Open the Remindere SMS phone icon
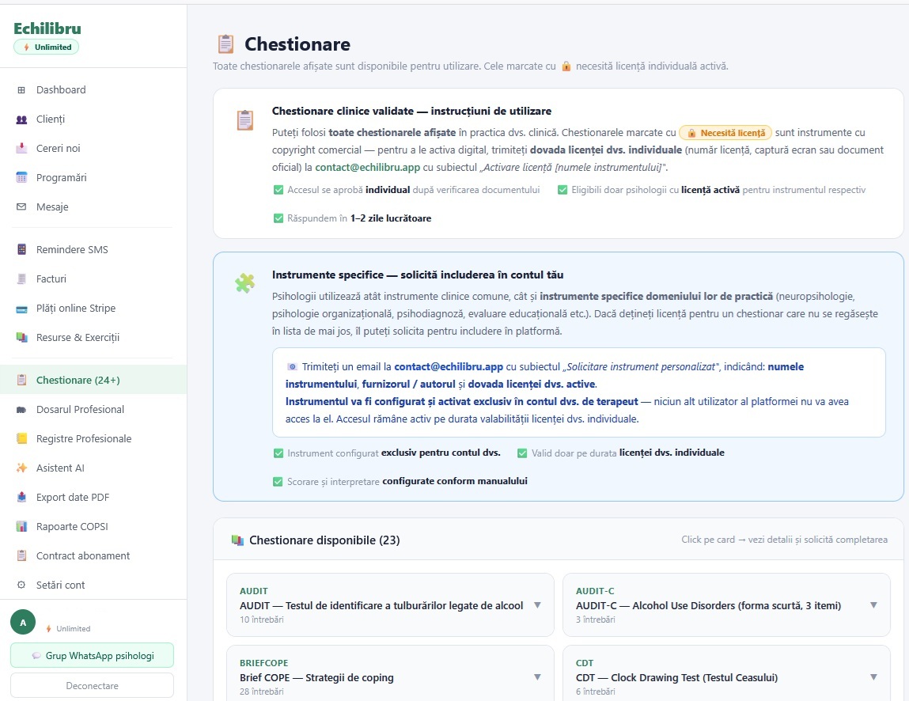This screenshot has width=909, height=701. (22, 249)
